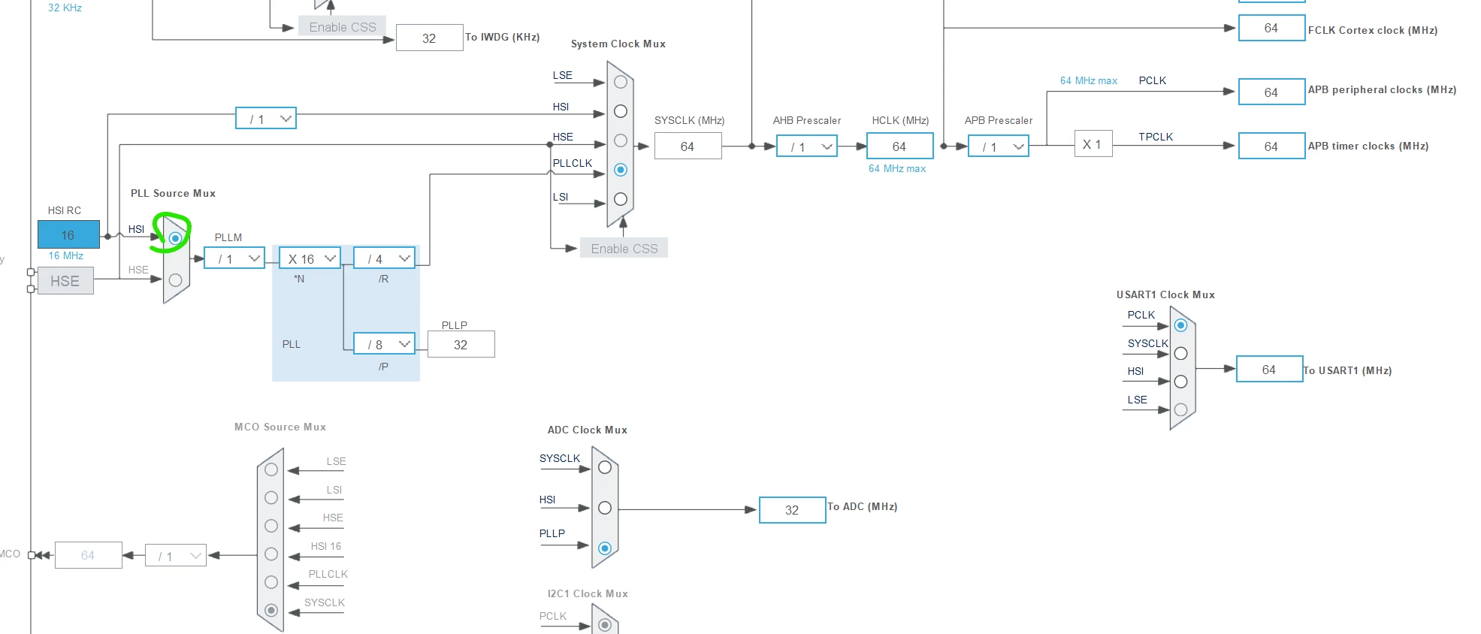The image size is (1481, 634).
Task: Select PCLK in I2C1 Clock Mux
Action: (605, 625)
